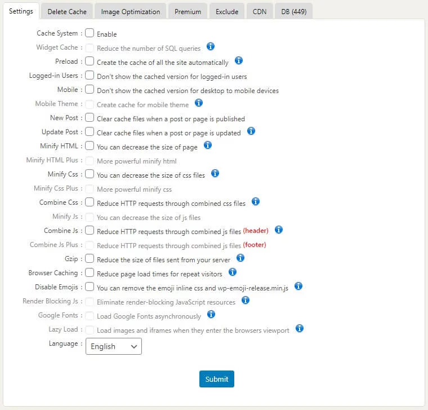Image resolution: width=428 pixels, height=410 pixels.
Task: Click info icon next to Widget Cache
Action: tap(211, 47)
